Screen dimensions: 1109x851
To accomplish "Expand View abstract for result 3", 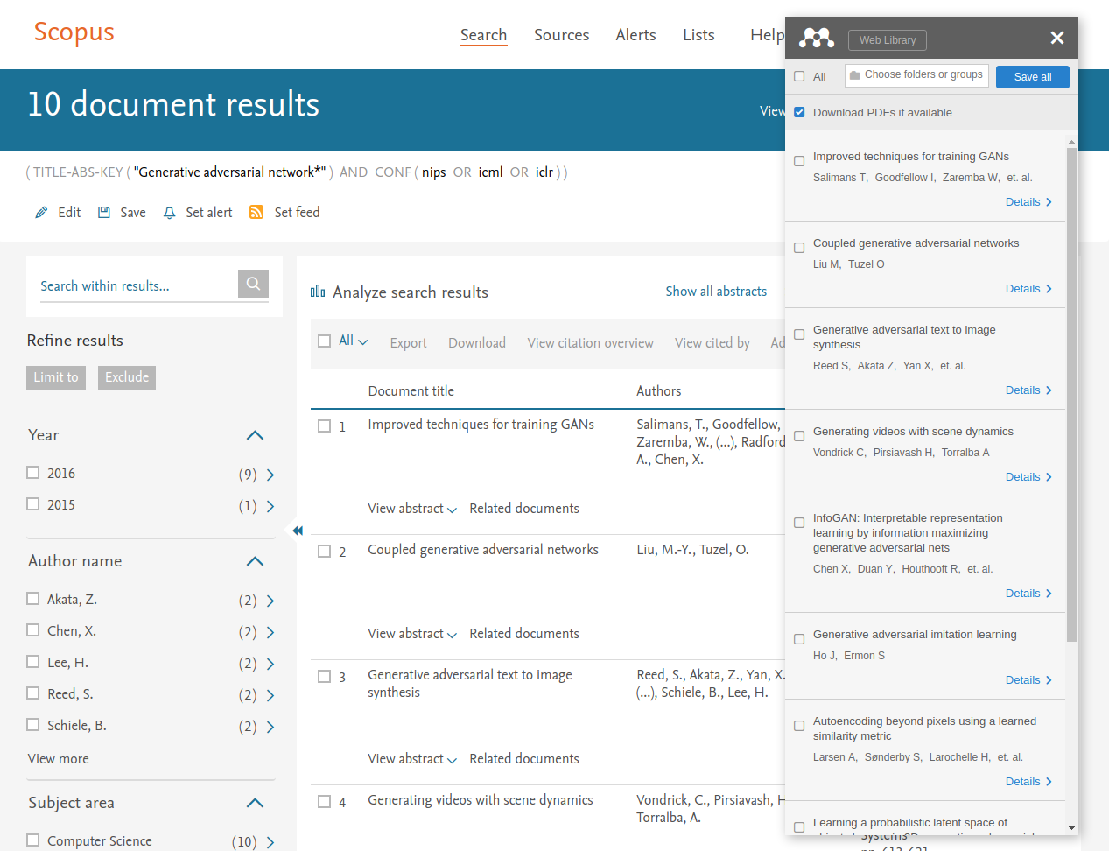I will coord(412,759).
